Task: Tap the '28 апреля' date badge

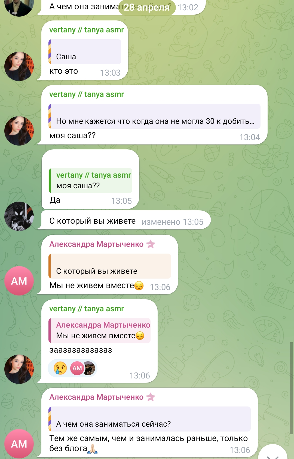Action: (x=147, y=7)
